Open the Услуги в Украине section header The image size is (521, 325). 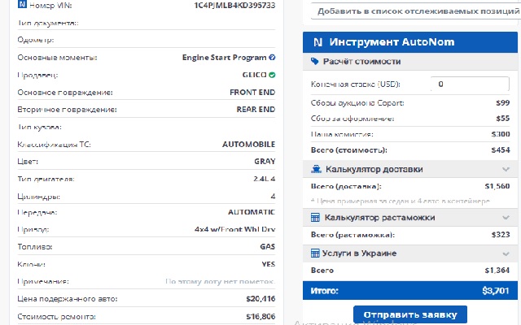[x=410, y=253]
